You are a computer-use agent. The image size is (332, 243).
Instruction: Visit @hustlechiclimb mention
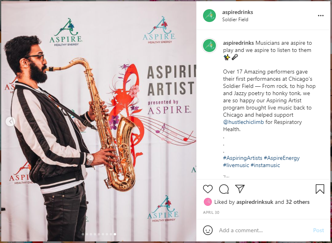pyautogui.click(x=243, y=122)
